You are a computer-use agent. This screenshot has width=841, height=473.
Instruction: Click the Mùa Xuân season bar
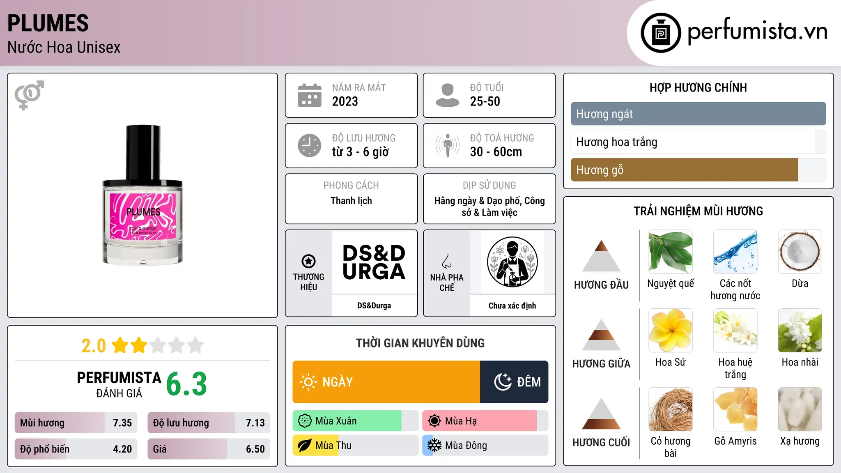pos(356,421)
